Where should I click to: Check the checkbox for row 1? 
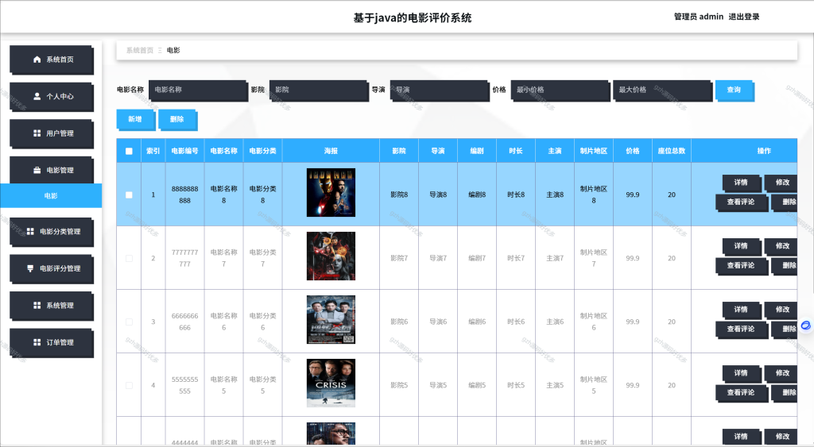point(129,195)
